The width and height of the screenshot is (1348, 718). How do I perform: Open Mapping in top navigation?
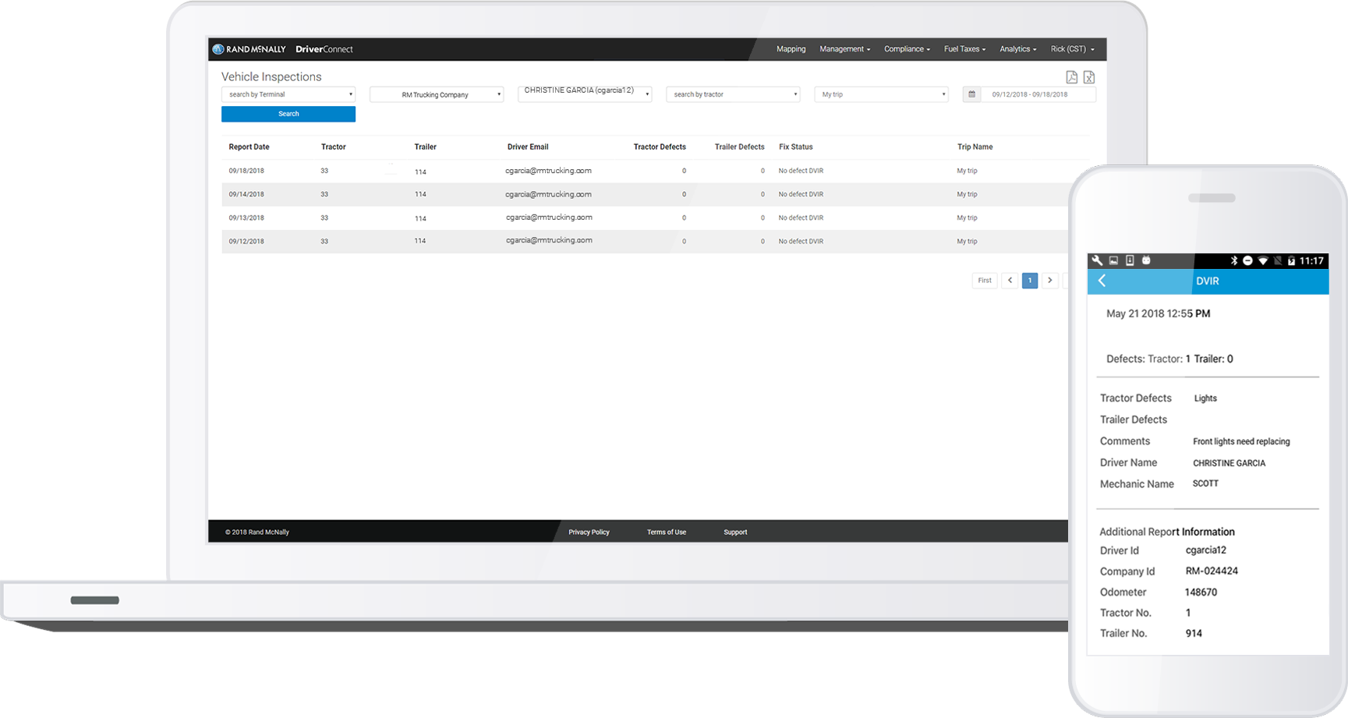point(791,49)
